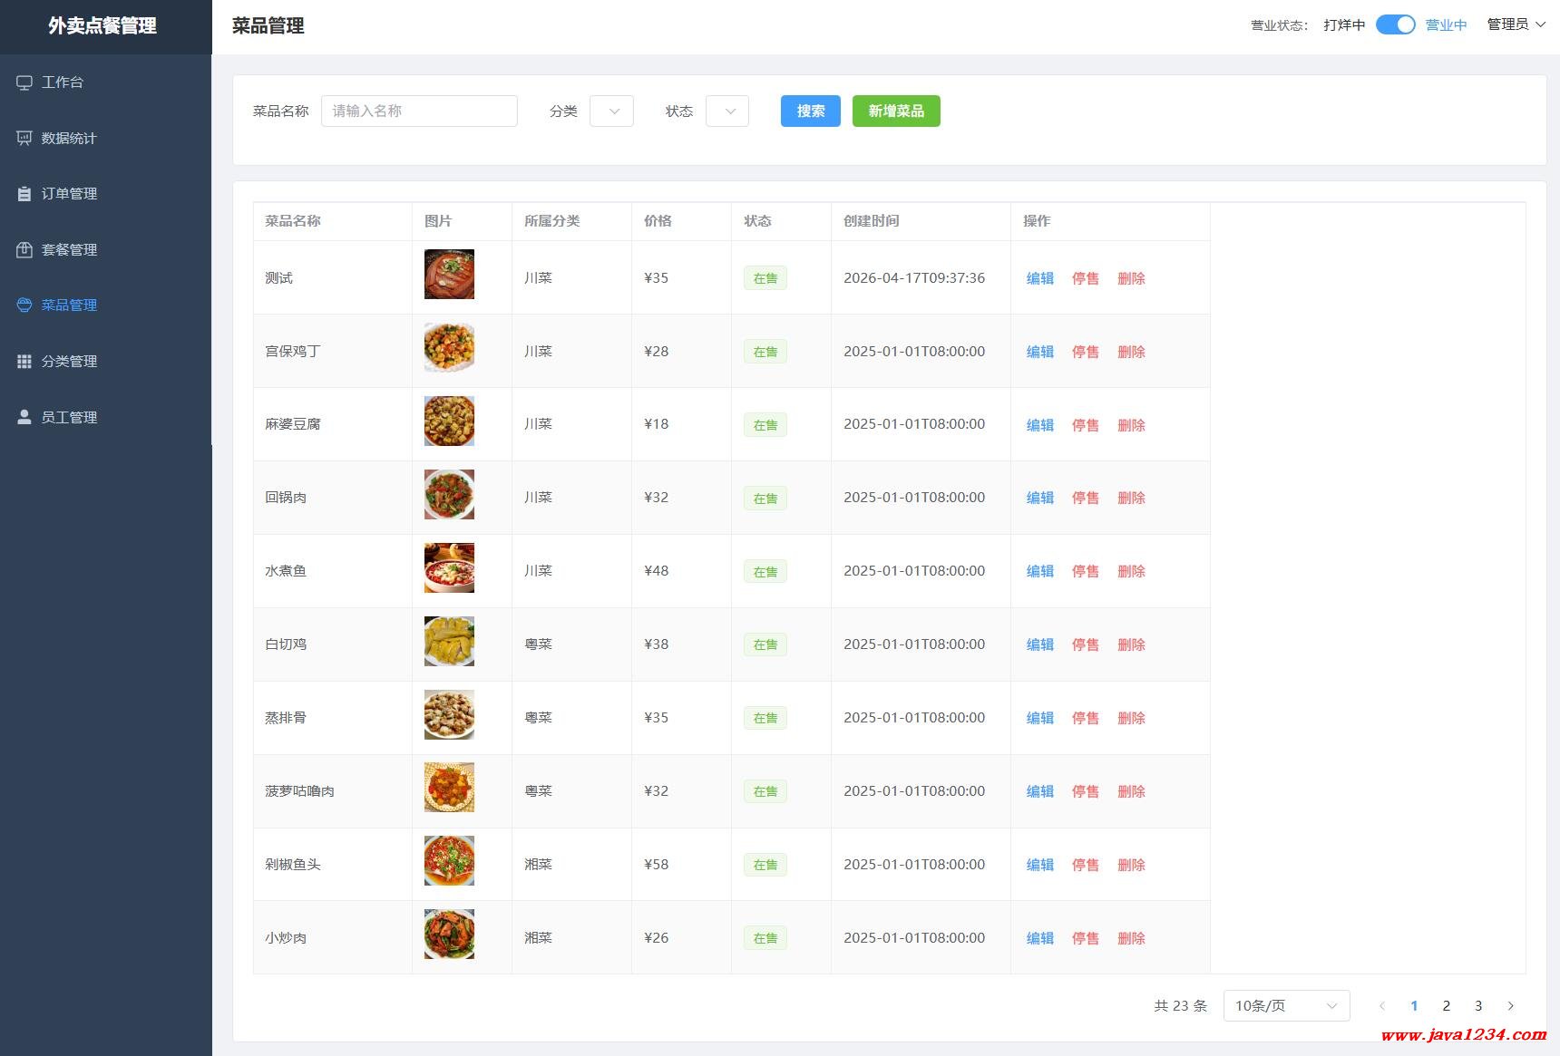The image size is (1560, 1056).
Task: Click 编辑 link for 宫保鸡丁
Action: click(1039, 352)
